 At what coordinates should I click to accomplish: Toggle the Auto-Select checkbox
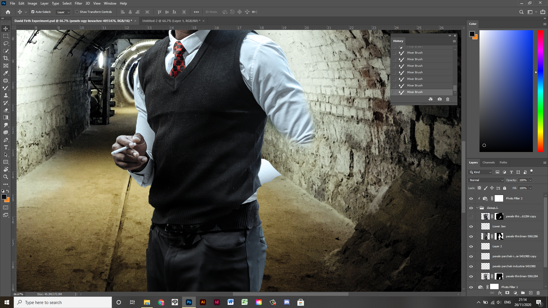33,12
